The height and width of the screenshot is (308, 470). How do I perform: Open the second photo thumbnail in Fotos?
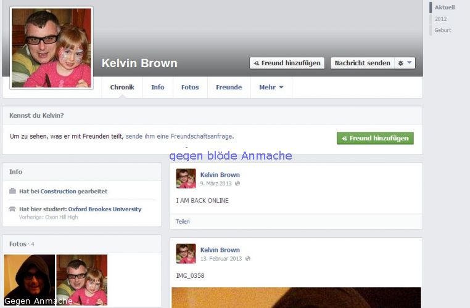coord(82,280)
